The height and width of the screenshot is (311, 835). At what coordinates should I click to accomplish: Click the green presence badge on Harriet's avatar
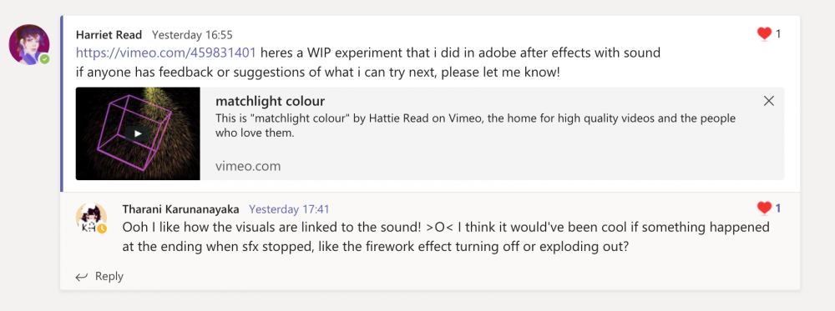pyautogui.click(x=45, y=59)
